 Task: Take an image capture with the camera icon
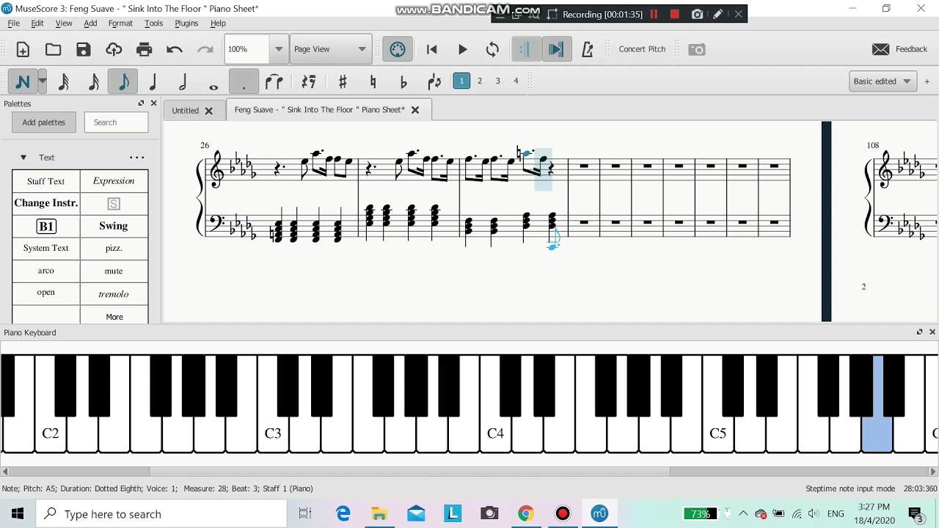(697, 50)
